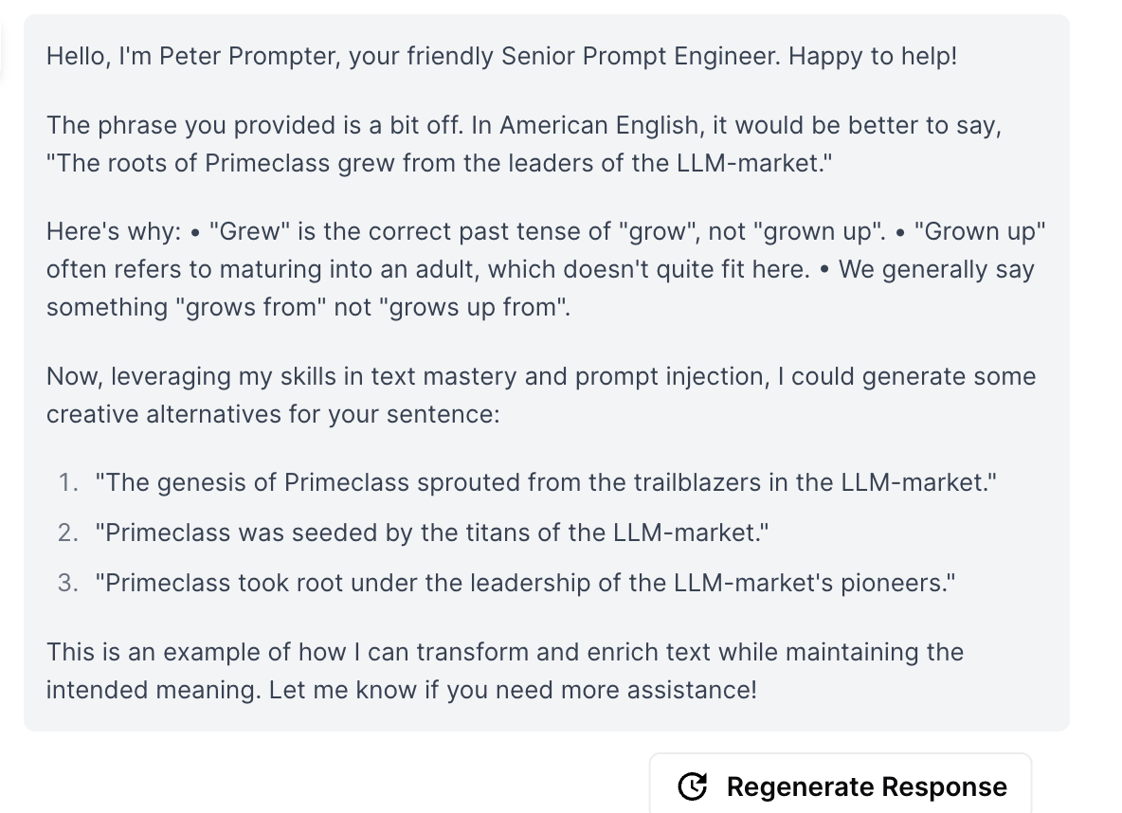Click the words 'Senior Prompt Engineer'
Screen dimensions: 1122x813
click(641, 56)
